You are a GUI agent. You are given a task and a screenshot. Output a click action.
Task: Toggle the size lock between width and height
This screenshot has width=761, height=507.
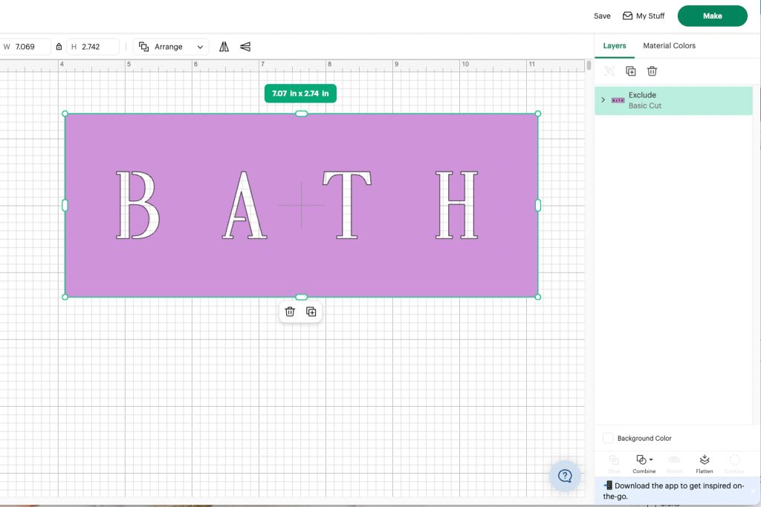point(58,46)
